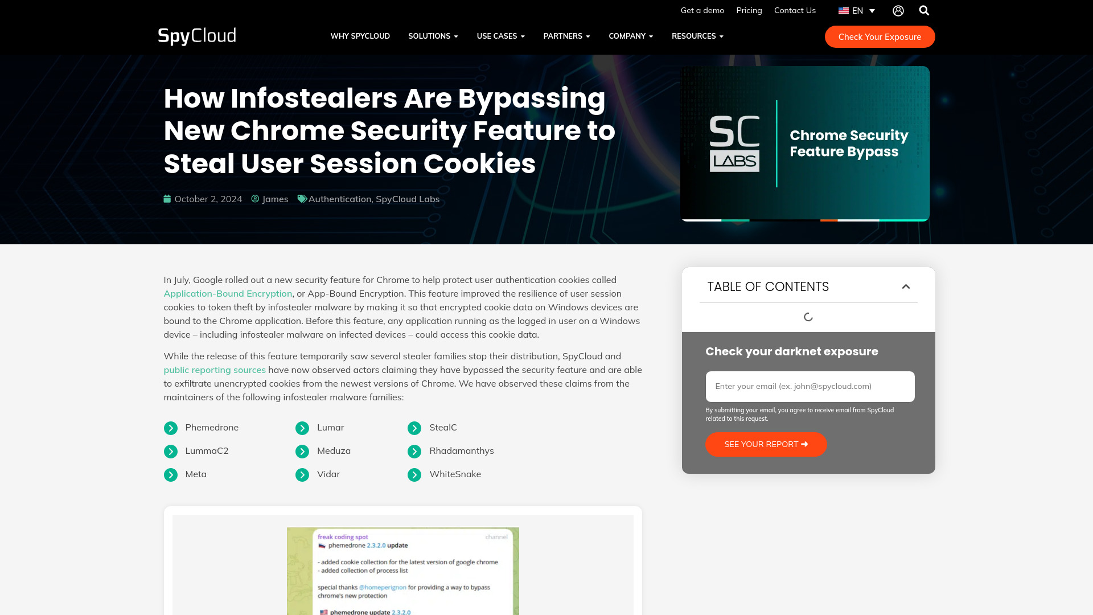Click the user account icon
The width and height of the screenshot is (1093, 615).
tap(898, 10)
